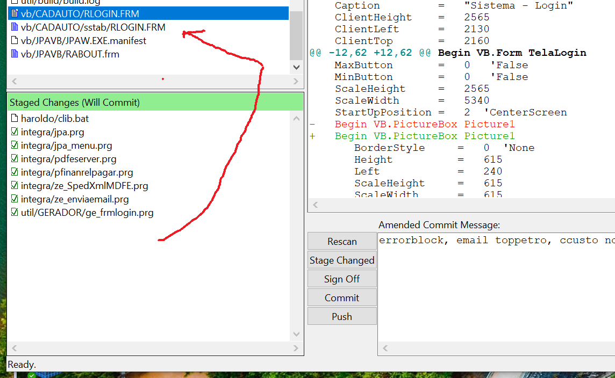
Task: Click left arrow of commit message horizontal scrollbar
Action: click(385, 348)
